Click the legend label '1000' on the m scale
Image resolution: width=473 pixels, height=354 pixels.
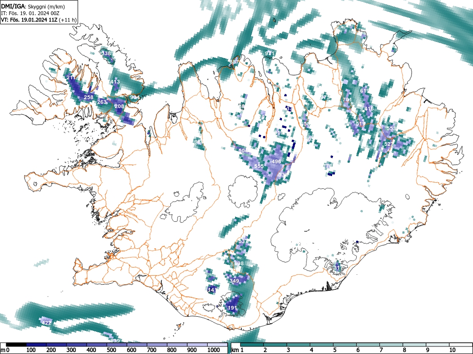[214, 350]
